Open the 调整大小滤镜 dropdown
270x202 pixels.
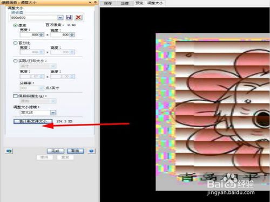click(x=53, y=113)
